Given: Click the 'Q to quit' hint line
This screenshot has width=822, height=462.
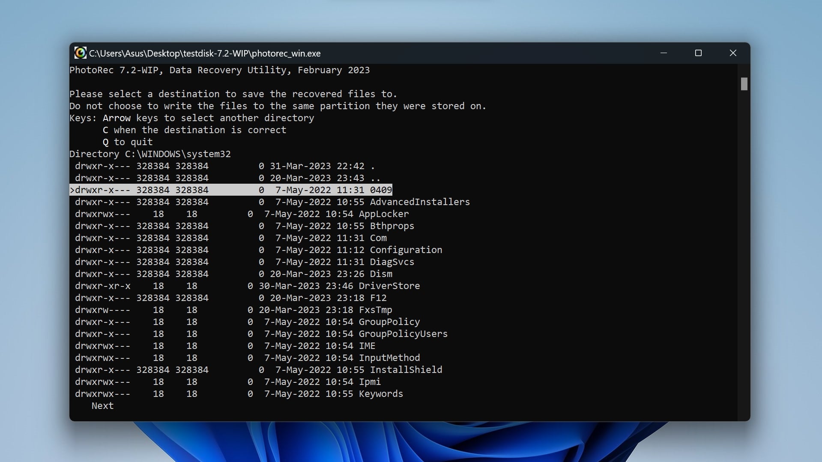Looking at the screenshot, I should click(128, 142).
